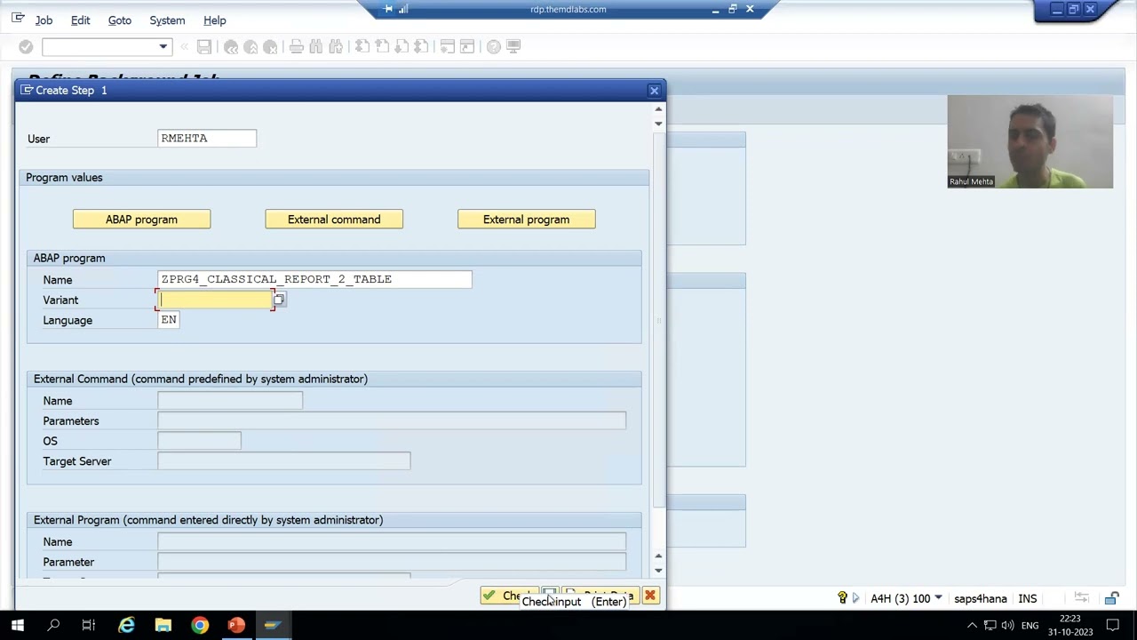The image size is (1137, 640).
Task: Open the Job menu
Action: 44,20
